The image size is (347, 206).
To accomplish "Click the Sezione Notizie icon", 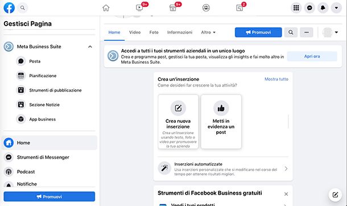I will (x=21, y=105).
